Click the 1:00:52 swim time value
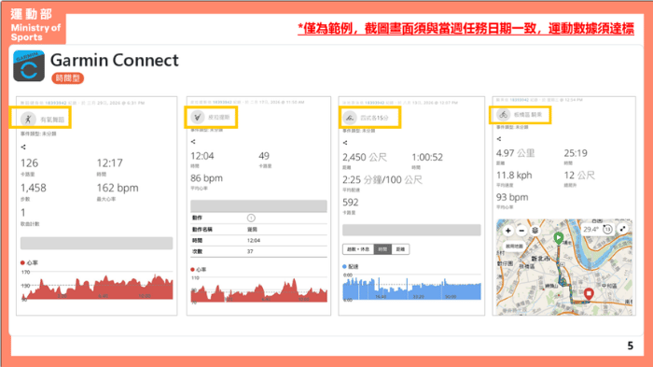Image resolution: width=653 pixels, height=367 pixels. tap(427, 157)
